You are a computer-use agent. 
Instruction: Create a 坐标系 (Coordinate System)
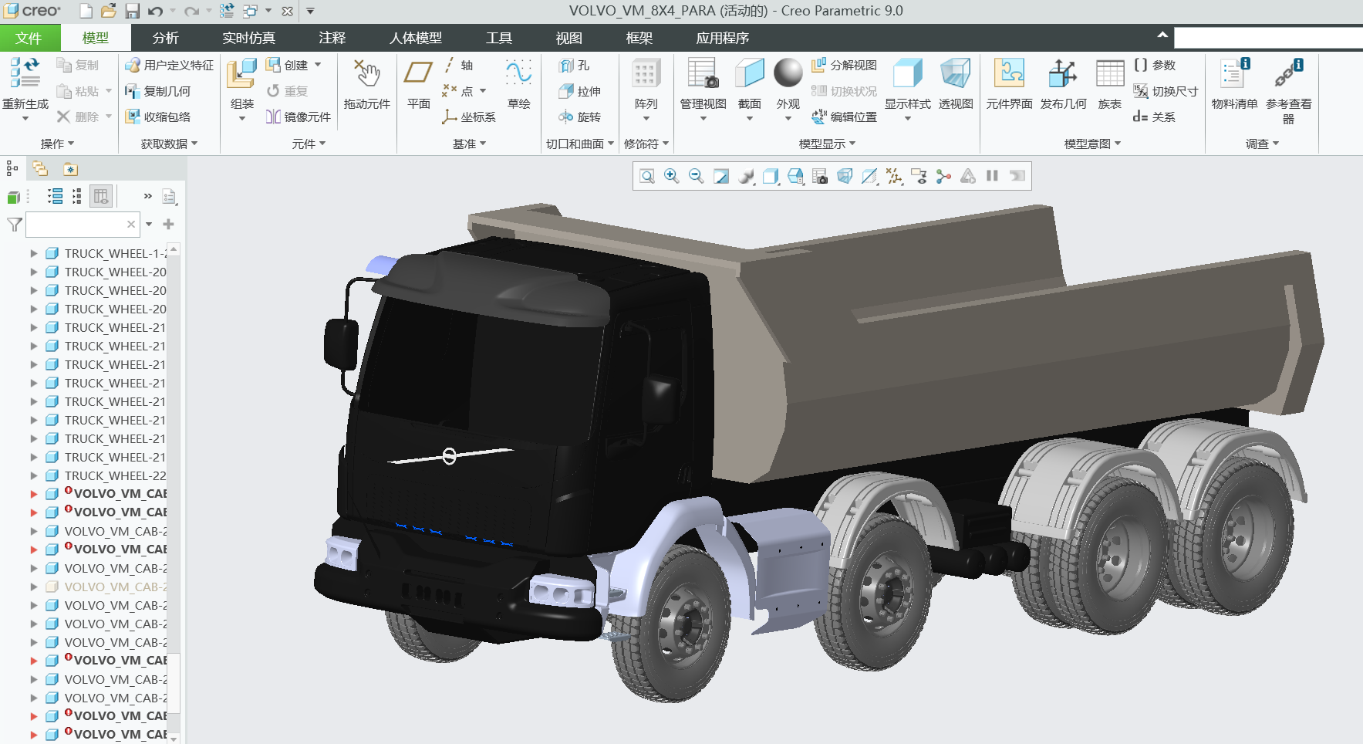469,117
